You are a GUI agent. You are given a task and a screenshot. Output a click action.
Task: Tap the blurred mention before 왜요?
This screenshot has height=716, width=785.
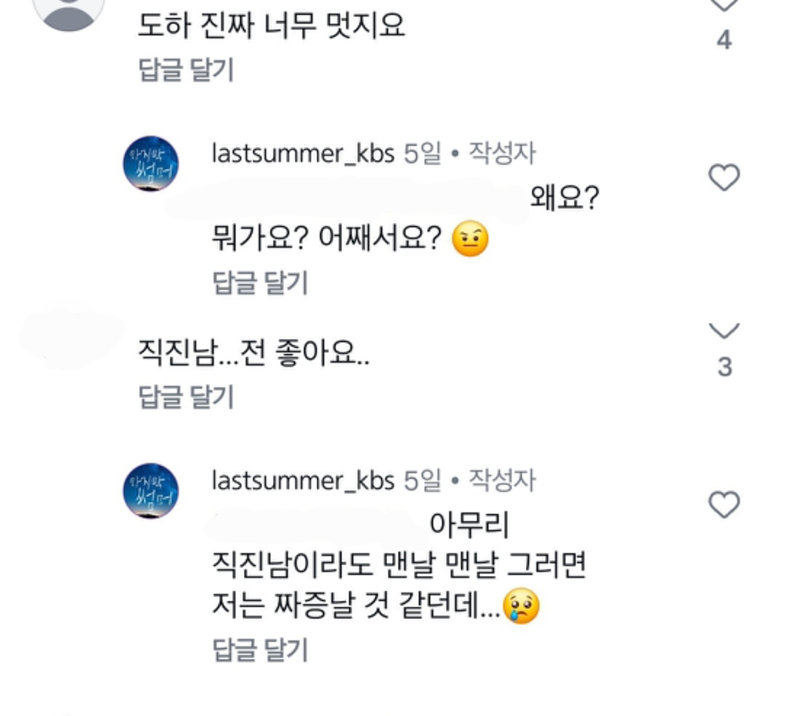pos(347,200)
